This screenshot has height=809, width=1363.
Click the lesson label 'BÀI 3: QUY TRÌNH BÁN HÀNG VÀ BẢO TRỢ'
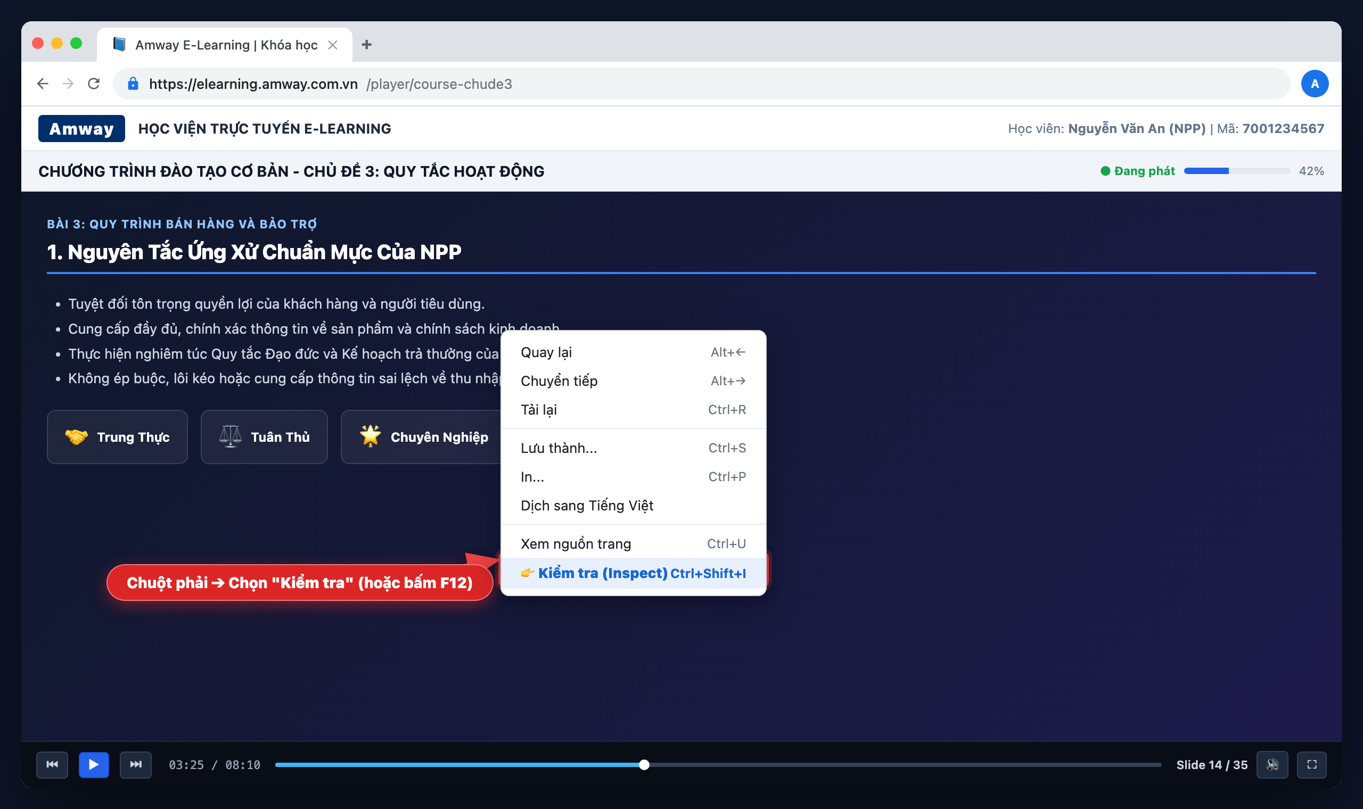[182, 224]
